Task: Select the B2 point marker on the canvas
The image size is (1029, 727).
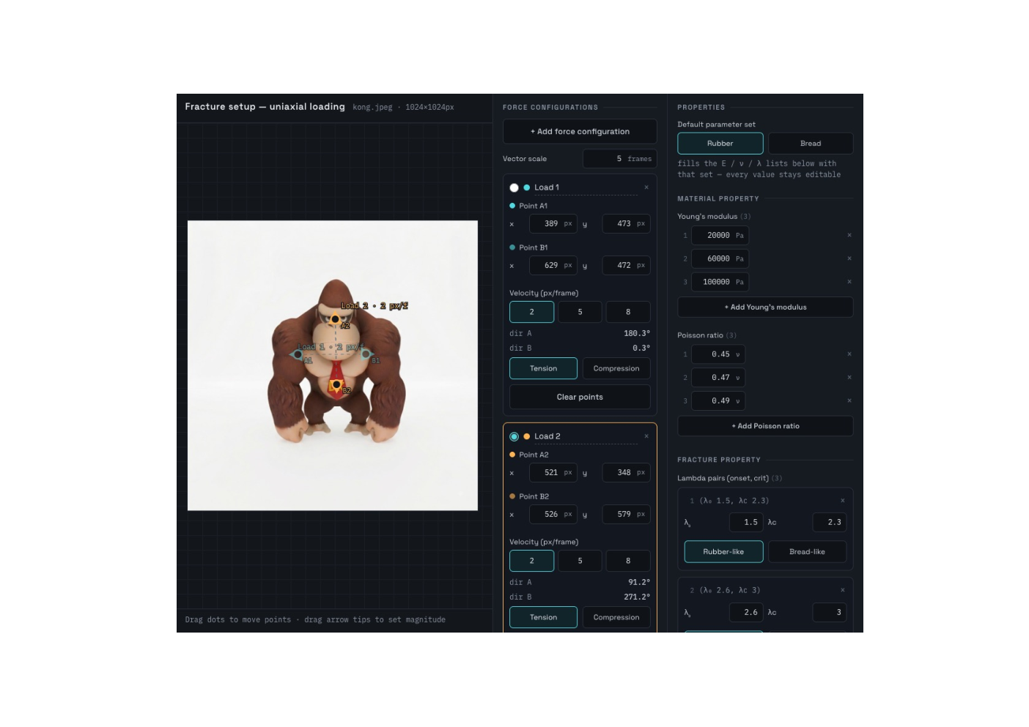Action: tap(336, 384)
